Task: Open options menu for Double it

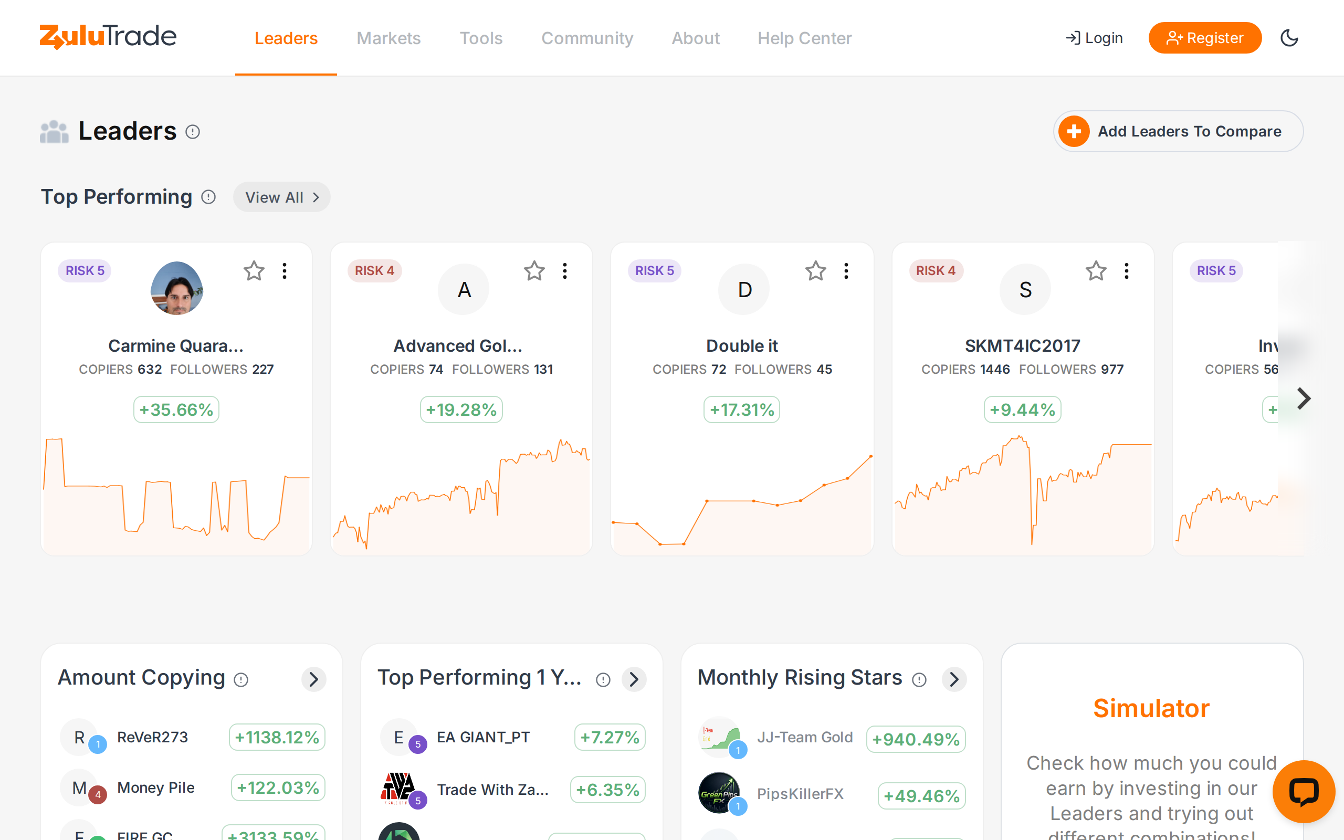Action: coord(846,271)
